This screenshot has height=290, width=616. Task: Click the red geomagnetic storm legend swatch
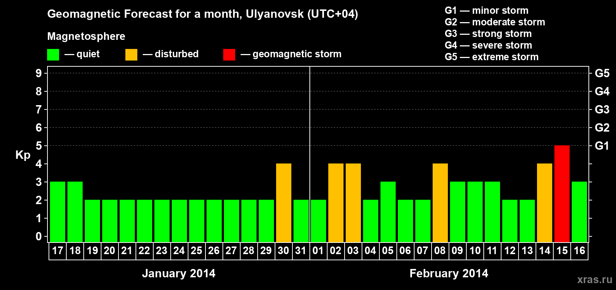pyautogui.click(x=229, y=55)
